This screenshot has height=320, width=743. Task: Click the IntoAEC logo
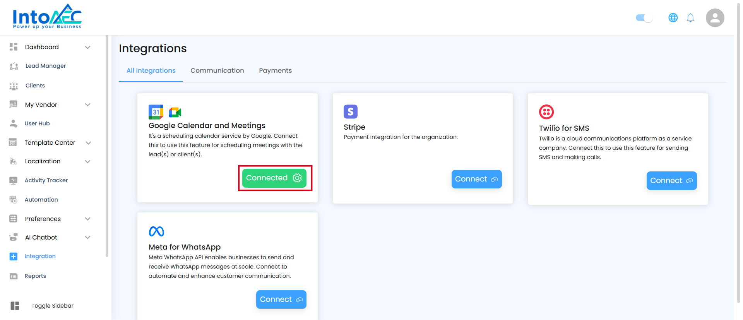pos(47,16)
